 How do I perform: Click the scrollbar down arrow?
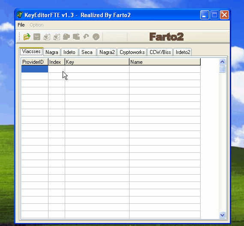(x=222, y=215)
